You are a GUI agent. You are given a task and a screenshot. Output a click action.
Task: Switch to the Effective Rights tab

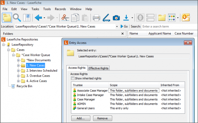coord(98,68)
